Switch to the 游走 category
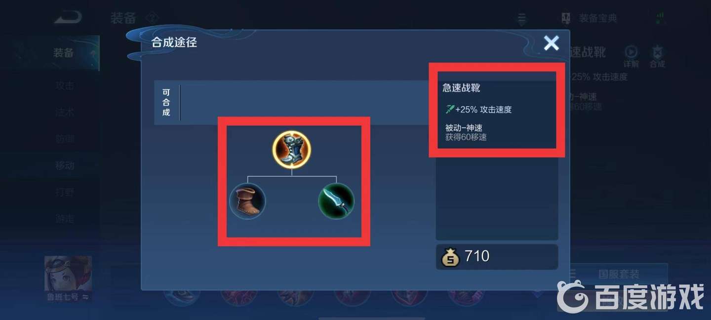The width and height of the screenshot is (711, 320). pyautogui.click(x=65, y=218)
